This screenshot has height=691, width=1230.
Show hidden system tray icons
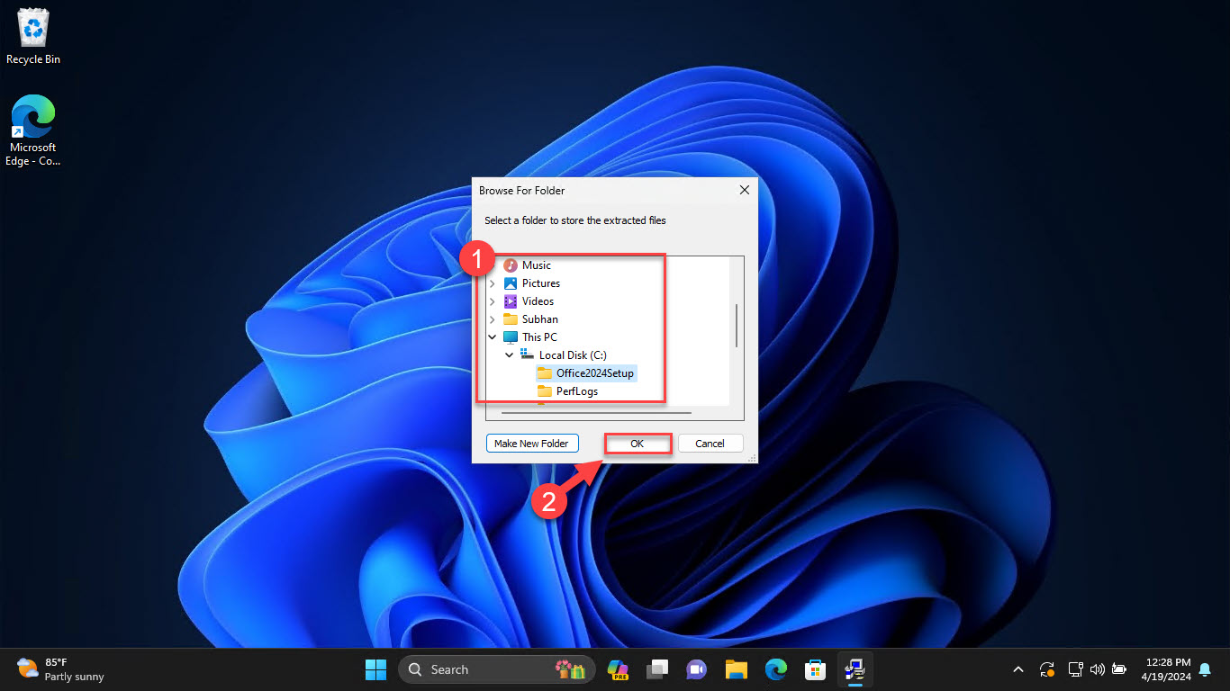[1018, 669]
